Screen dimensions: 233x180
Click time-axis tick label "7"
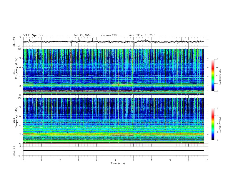click(152, 160)
